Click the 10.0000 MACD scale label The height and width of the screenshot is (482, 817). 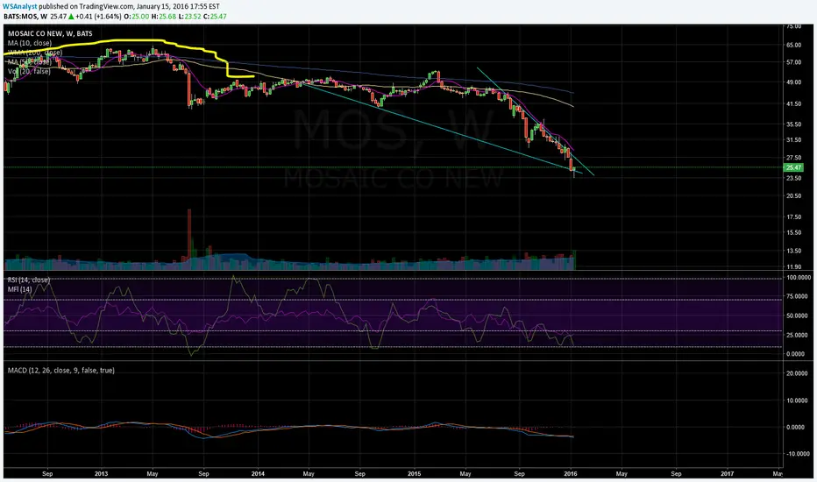coord(799,400)
